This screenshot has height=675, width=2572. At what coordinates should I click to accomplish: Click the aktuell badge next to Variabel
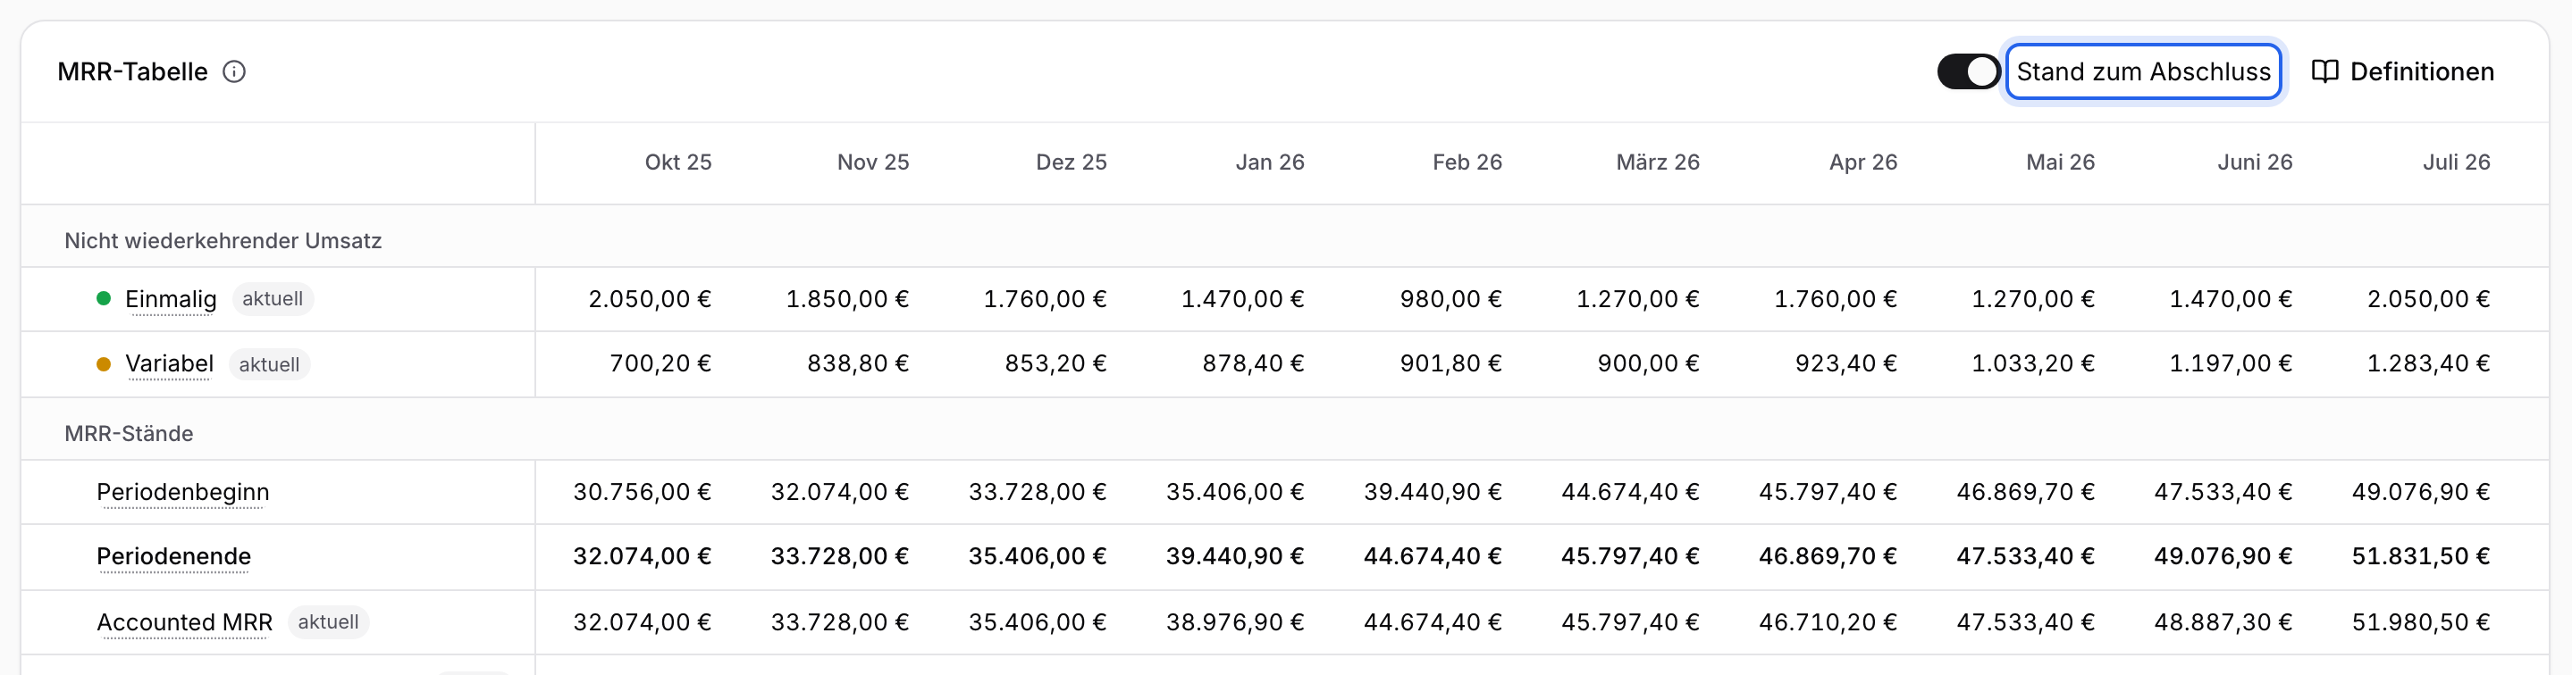click(x=270, y=365)
